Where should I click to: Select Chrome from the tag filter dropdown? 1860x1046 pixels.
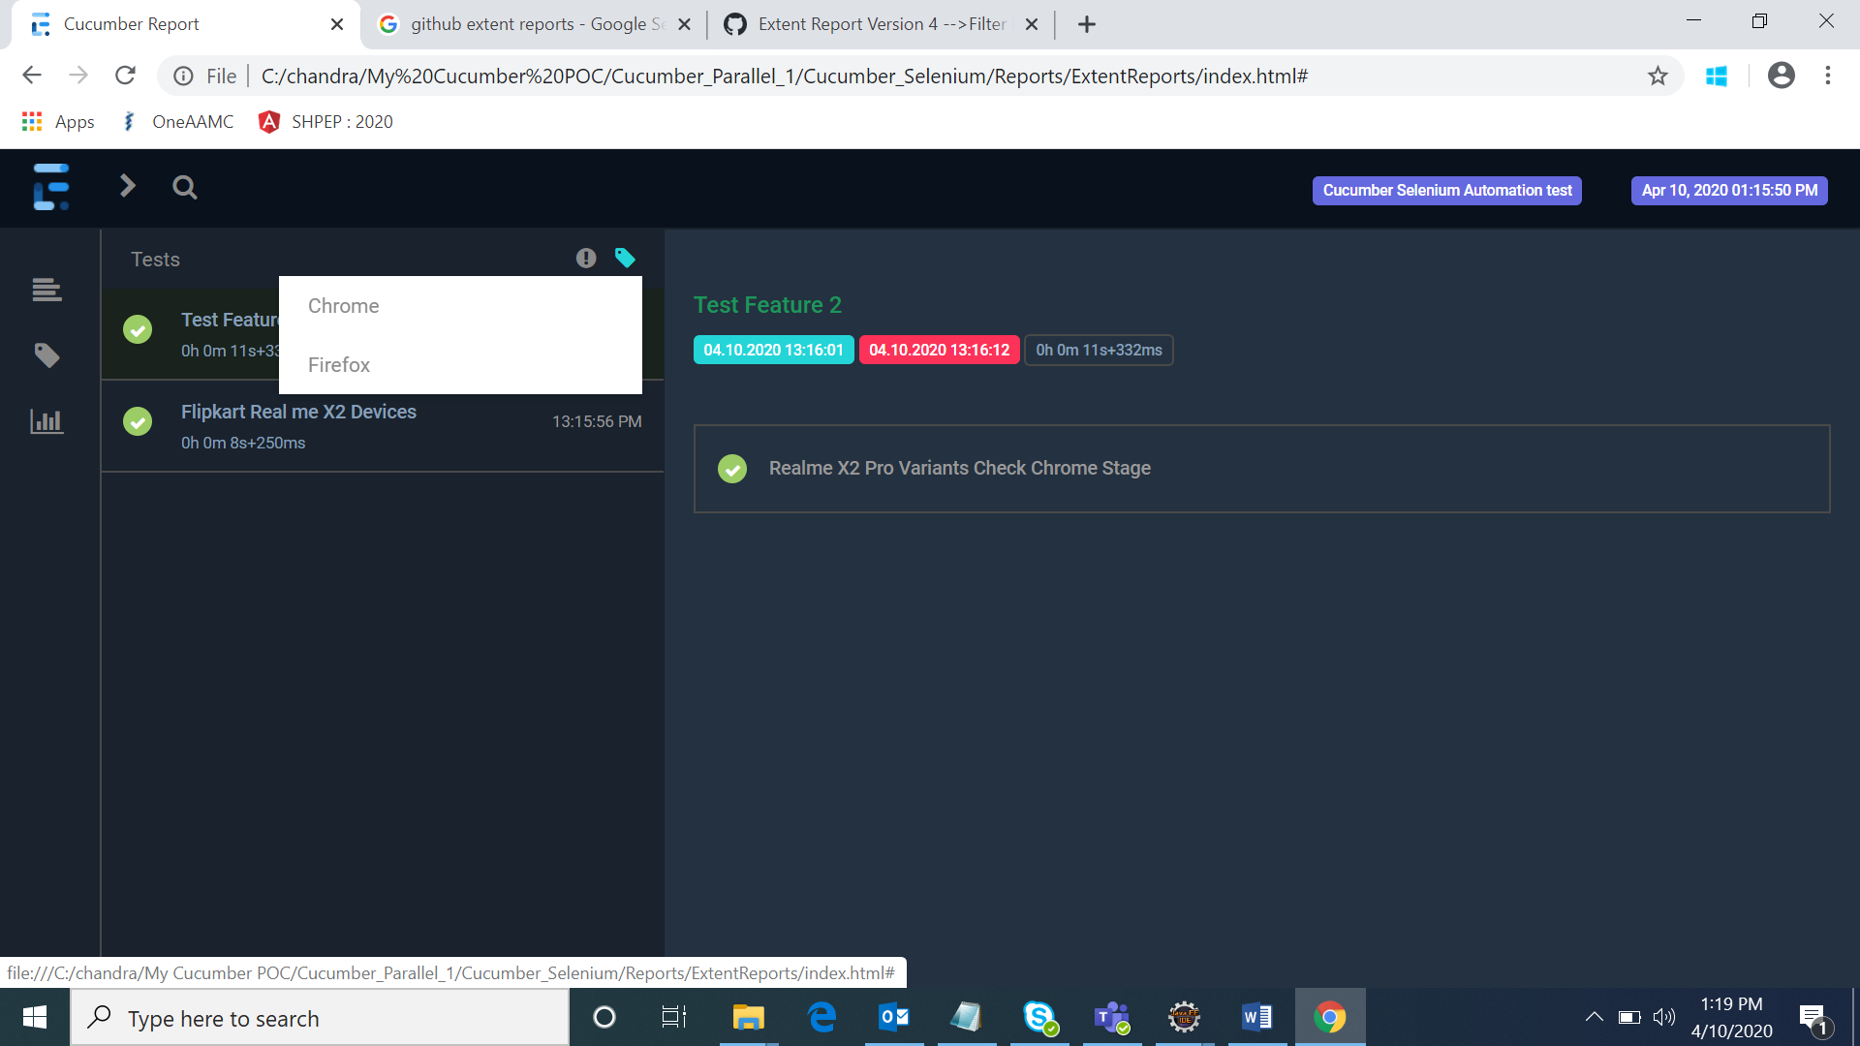tap(343, 306)
